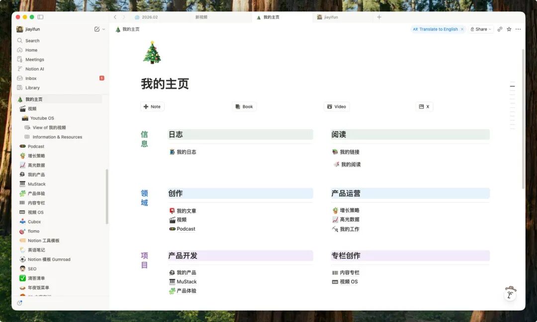Viewport: 537px width, 322px height.
Task: Click the Video button
Action: click(x=337, y=106)
